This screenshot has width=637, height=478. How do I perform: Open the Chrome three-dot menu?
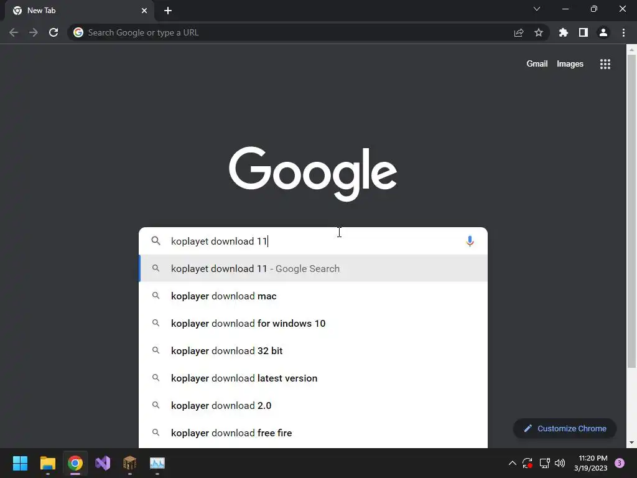(623, 32)
